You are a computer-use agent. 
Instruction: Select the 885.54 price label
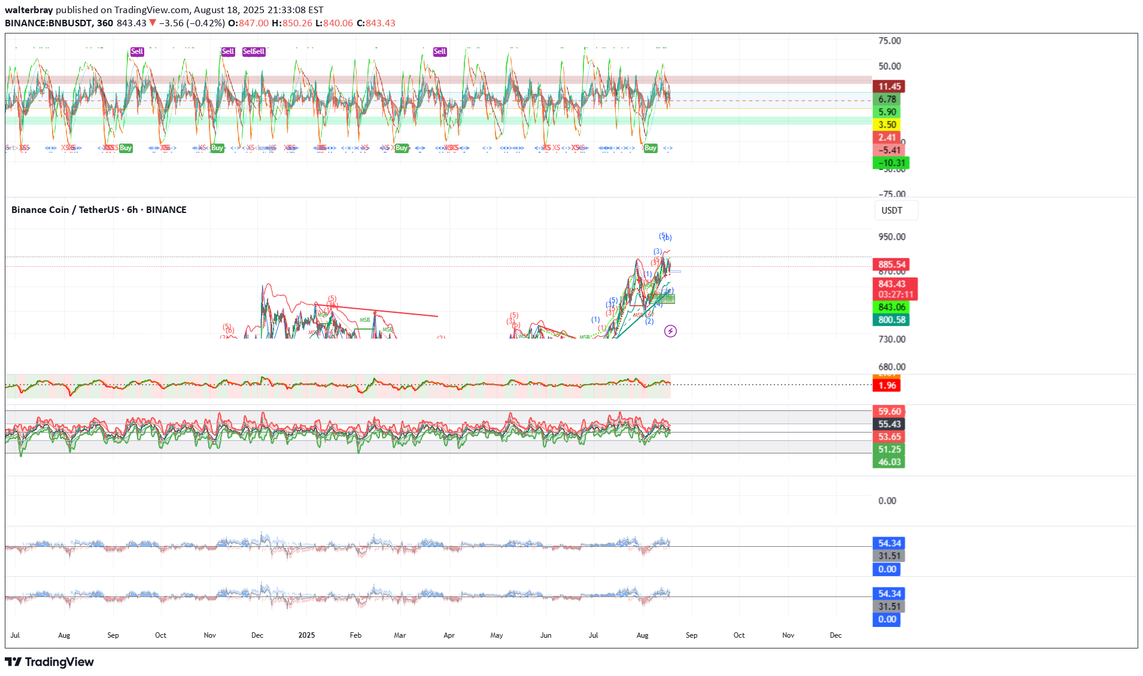point(891,264)
